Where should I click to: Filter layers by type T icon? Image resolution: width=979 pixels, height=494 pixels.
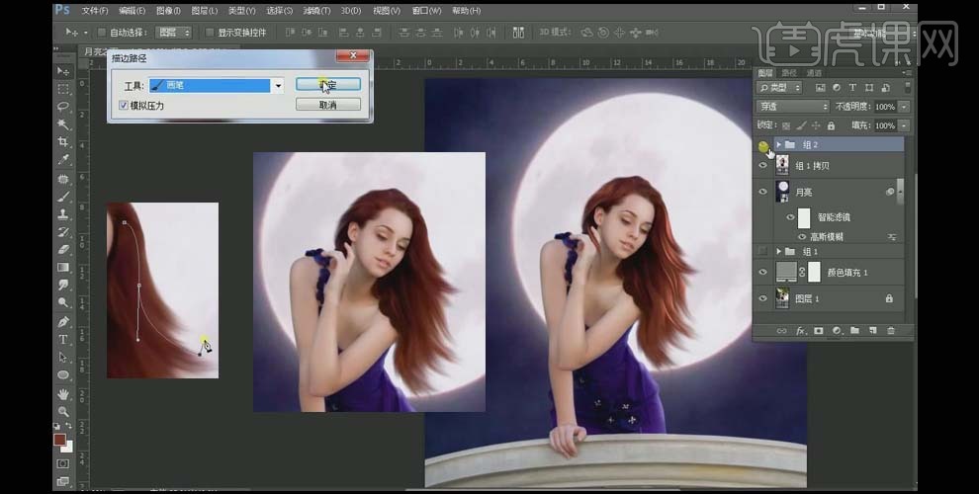pyautogui.click(x=852, y=88)
